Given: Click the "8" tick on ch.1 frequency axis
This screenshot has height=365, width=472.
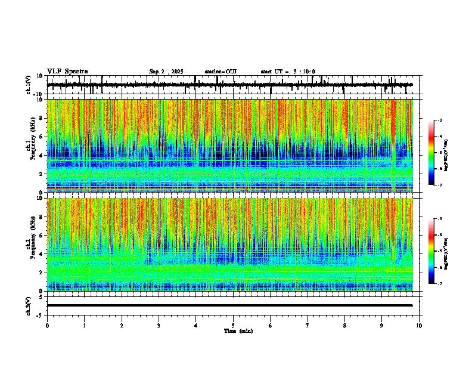Looking at the screenshot, I should (42, 118).
